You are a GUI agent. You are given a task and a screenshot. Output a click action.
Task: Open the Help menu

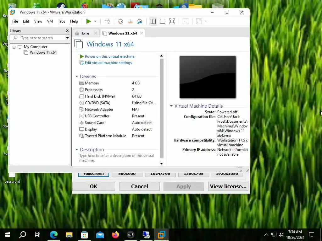(x=74, y=21)
